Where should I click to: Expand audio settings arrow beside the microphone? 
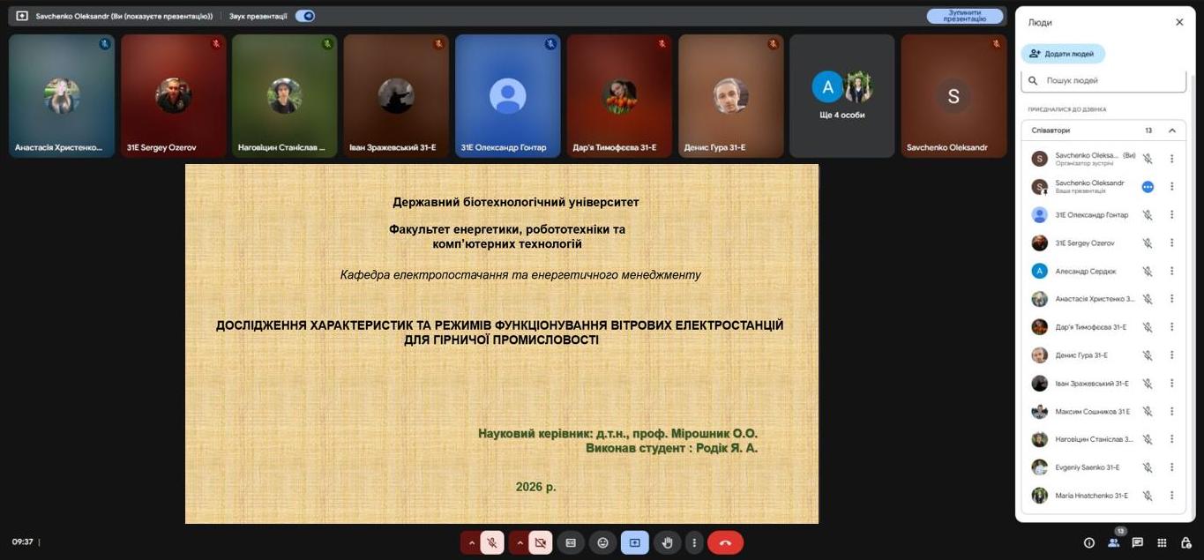(471, 543)
